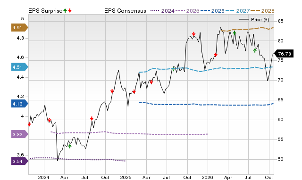Toggle the 2028 consensus series in the legend
The height and width of the screenshot is (180, 302).
point(262,11)
